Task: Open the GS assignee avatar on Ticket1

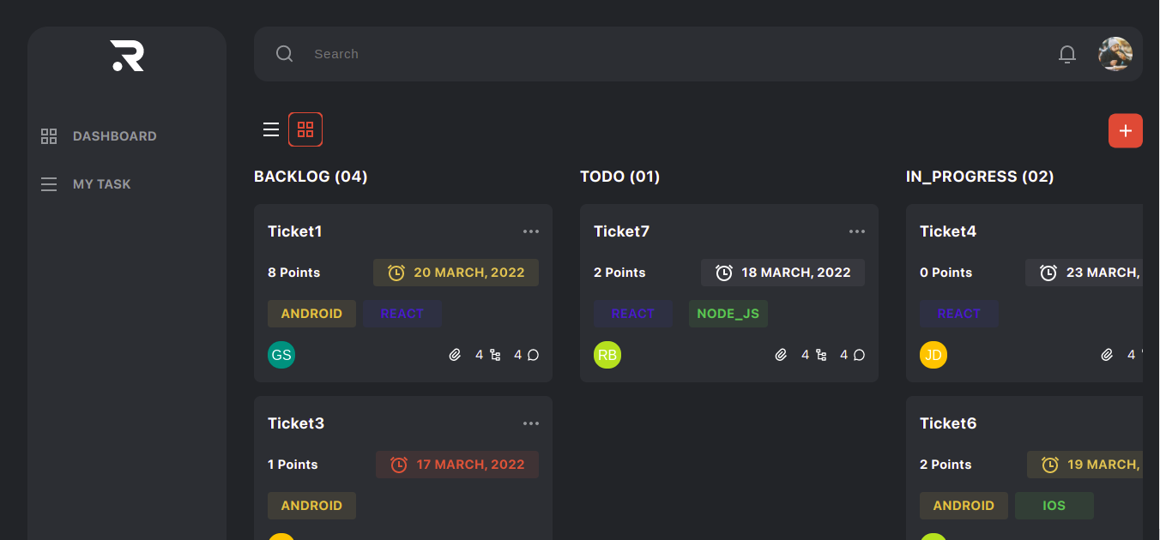Action: point(281,354)
